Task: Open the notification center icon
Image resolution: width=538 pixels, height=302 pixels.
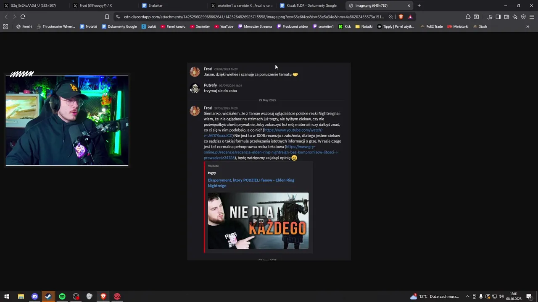Action: [x=529, y=297]
